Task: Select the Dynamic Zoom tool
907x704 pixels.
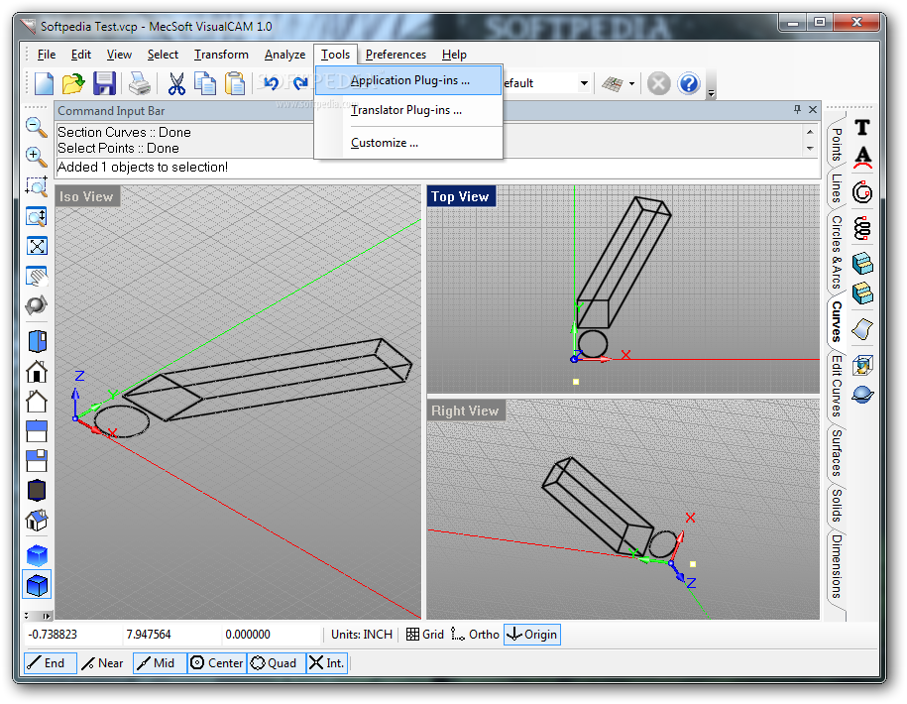Action: click(37, 217)
